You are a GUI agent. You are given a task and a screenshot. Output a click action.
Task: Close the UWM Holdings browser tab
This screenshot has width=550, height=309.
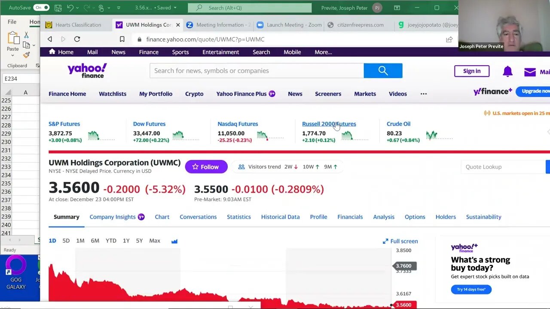(x=178, y=25)
